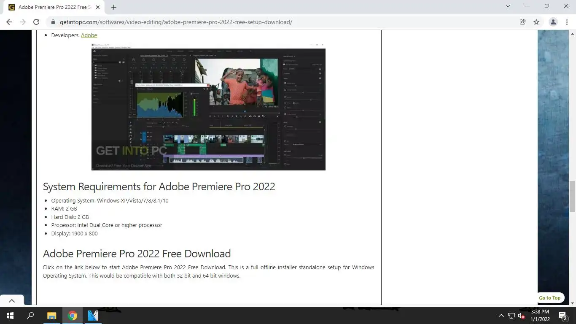Screen dimensions: 576x324
Task: Bookmark this page with star icon
Action: [x=536, y=22]
